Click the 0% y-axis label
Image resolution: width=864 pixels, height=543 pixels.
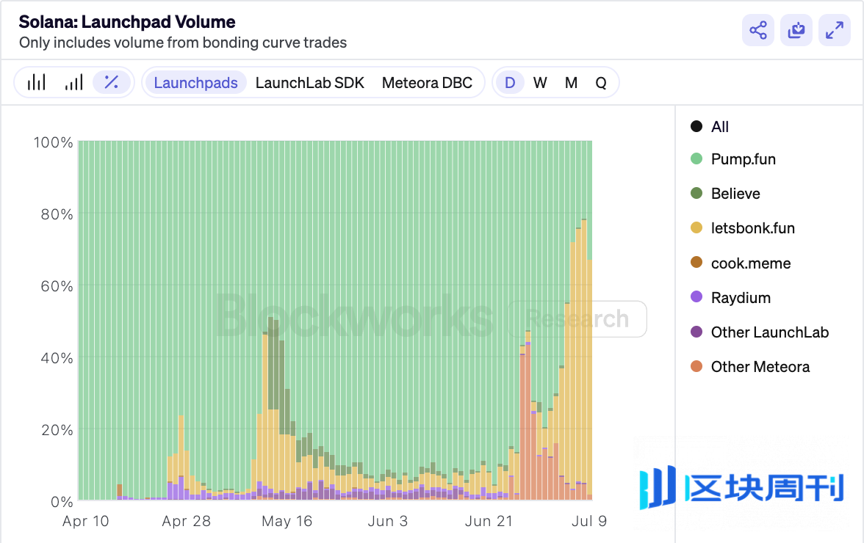(x=62, y=502)
